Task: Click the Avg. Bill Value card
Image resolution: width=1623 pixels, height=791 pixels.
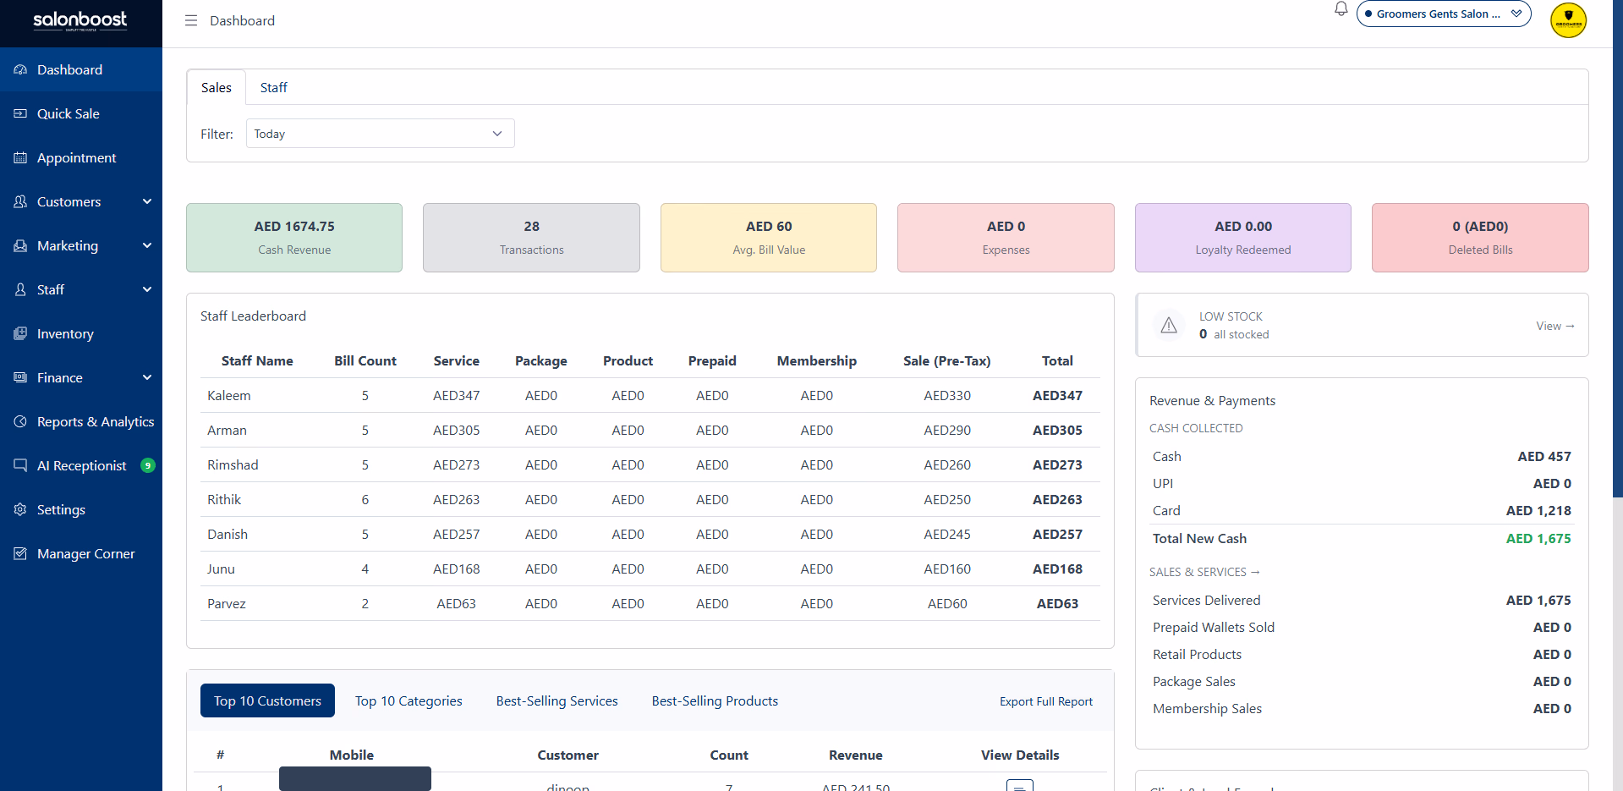Action: click(x=769, y=238)
